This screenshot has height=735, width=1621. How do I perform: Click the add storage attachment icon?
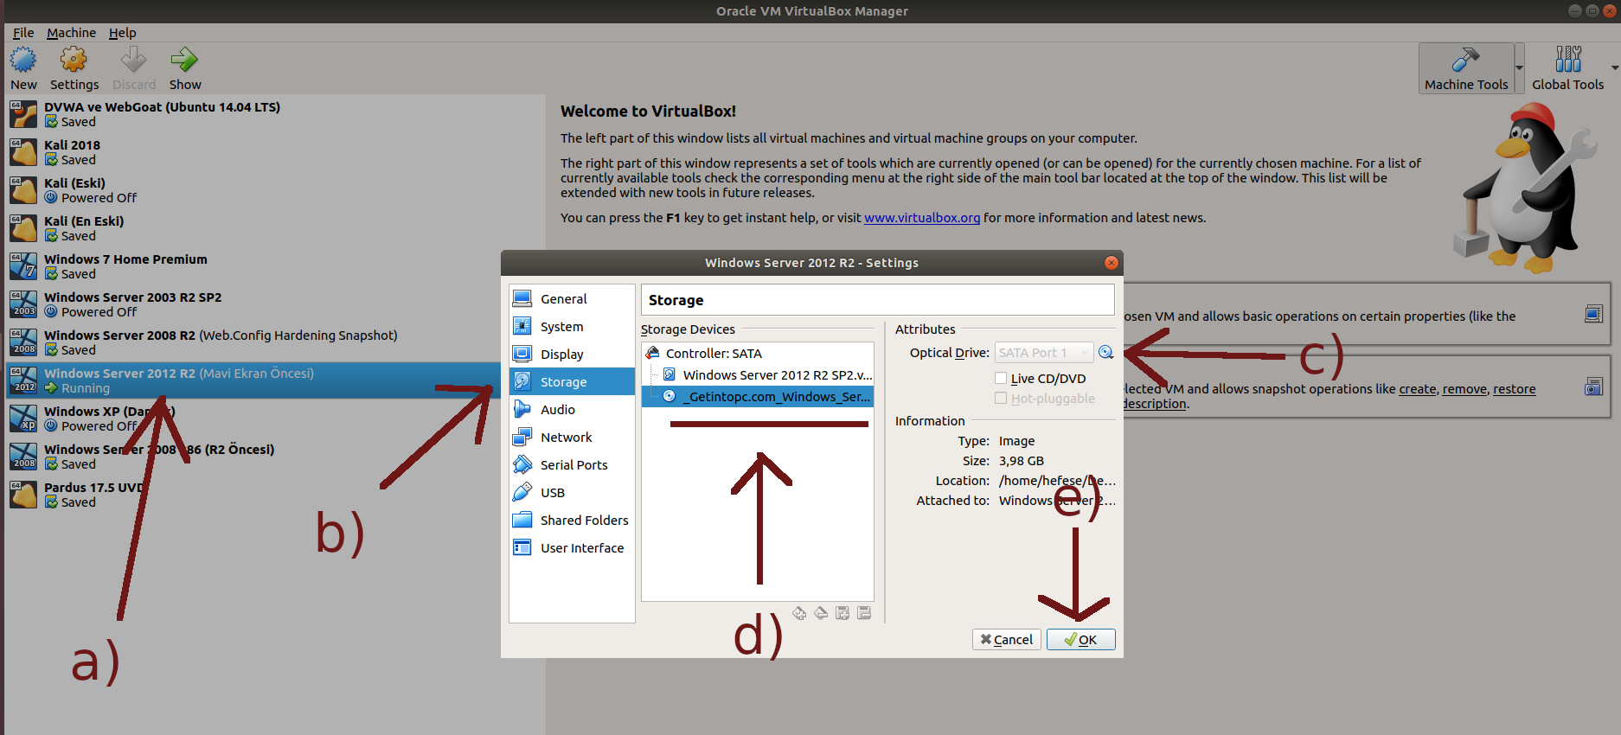843,613
